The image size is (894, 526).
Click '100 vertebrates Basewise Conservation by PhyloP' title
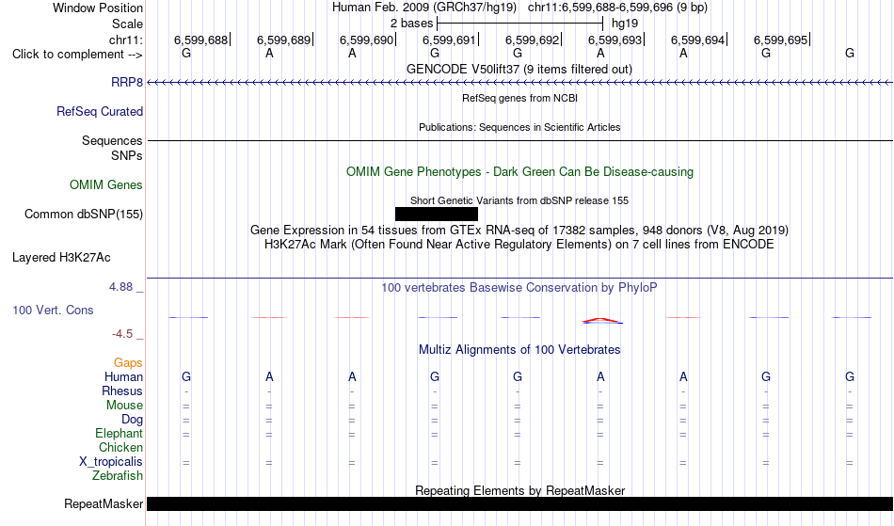click(519, 288)
